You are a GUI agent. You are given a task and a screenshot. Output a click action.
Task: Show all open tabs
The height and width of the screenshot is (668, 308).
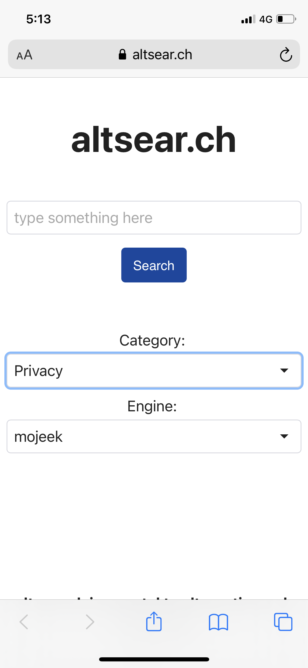(x=283, y=622)
